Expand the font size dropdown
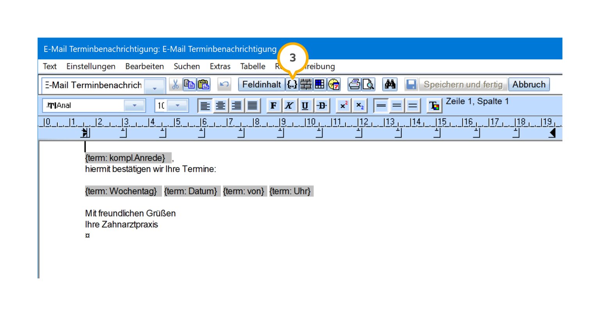 178,105
